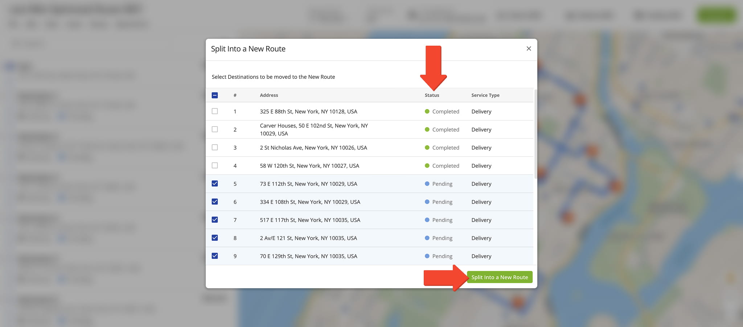Viewport: 743px width, 327px height.
Task: Click the Service Type column header
Action: point(485,95)
